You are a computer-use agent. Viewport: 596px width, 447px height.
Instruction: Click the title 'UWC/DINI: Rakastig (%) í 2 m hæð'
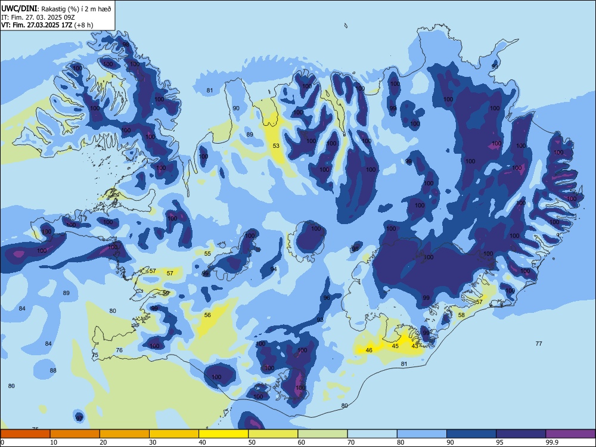pyautogui.click(x=56, y=8)
